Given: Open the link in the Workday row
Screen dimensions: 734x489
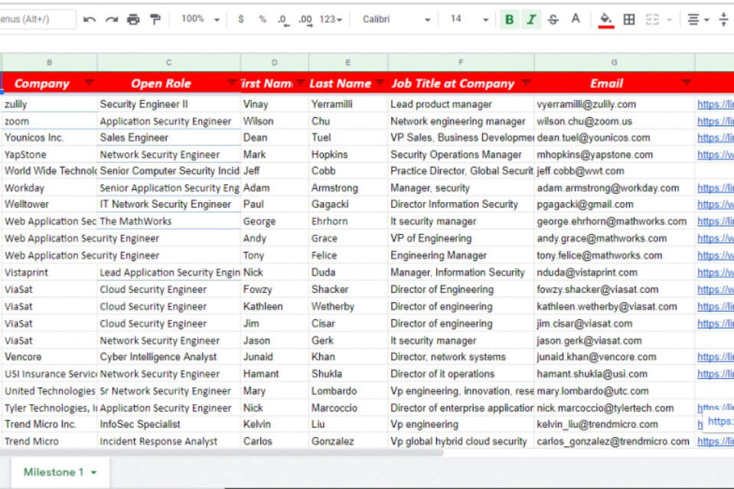Looking at the screenshot, I should pyautogui.click(x=716, y=187).
